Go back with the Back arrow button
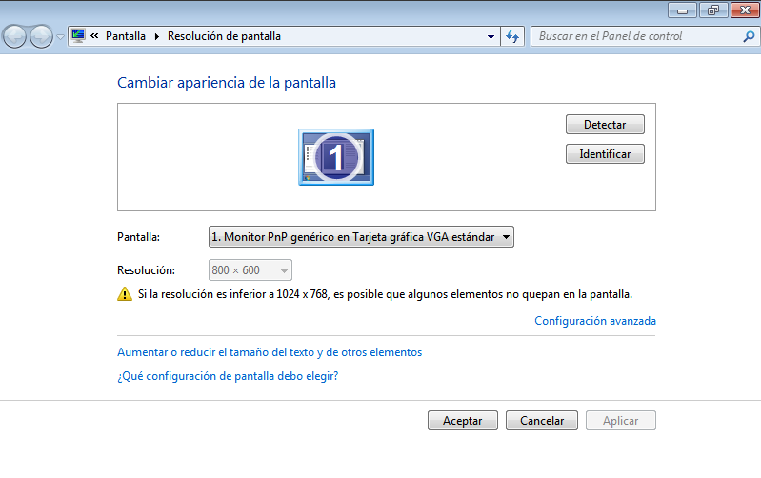 pos(15,36)
